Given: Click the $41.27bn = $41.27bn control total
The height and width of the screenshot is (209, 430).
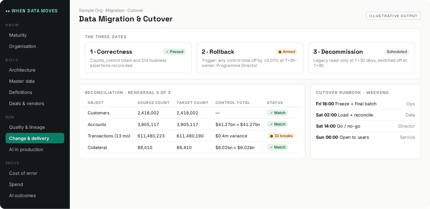Looking at the screenshot, I should coord(238,124).
